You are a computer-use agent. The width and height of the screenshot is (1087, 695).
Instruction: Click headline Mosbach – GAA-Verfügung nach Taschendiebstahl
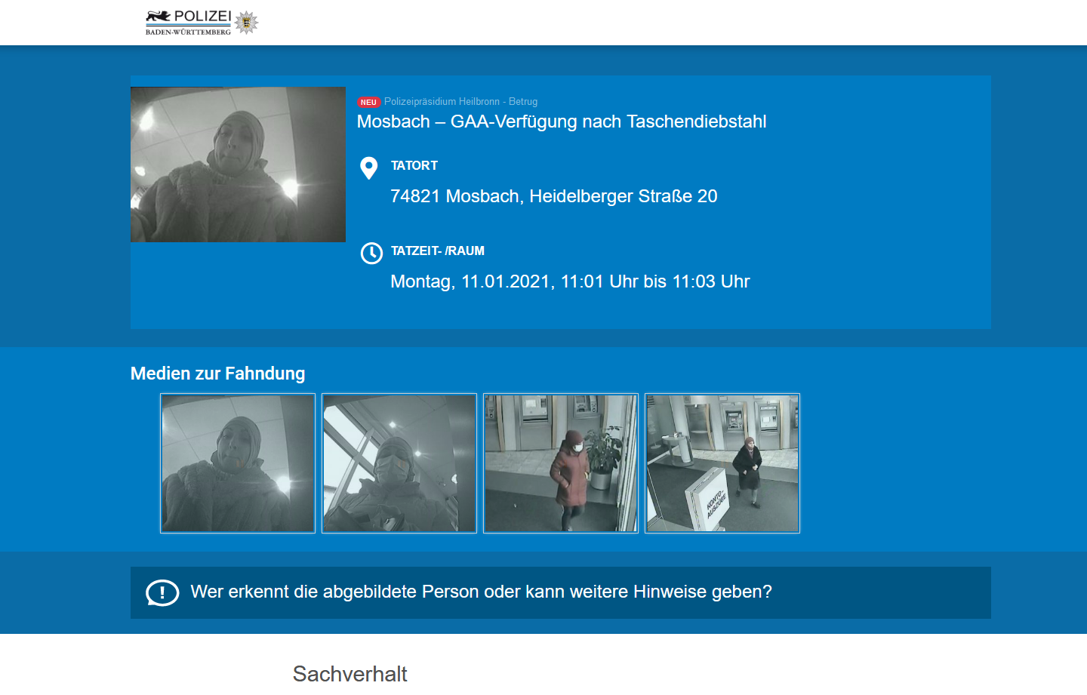coord(562,121)
